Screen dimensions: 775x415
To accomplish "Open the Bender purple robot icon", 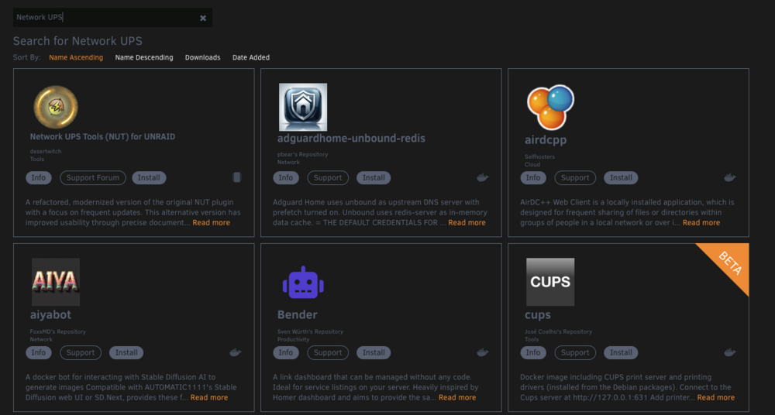I will 303,283.
